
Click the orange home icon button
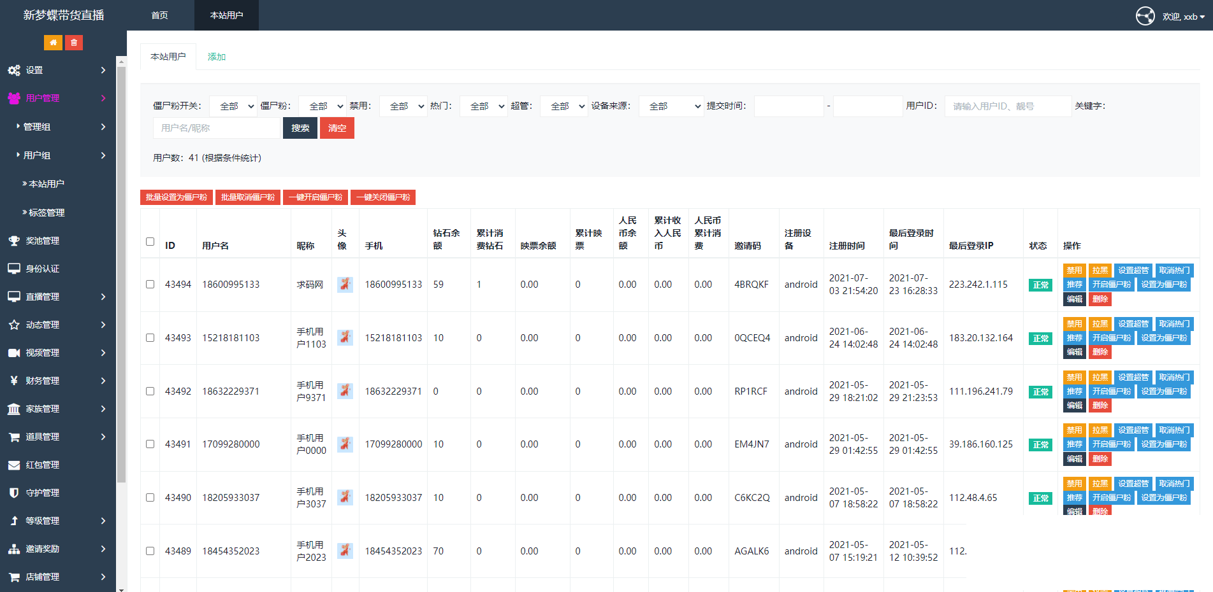[53, 43]
